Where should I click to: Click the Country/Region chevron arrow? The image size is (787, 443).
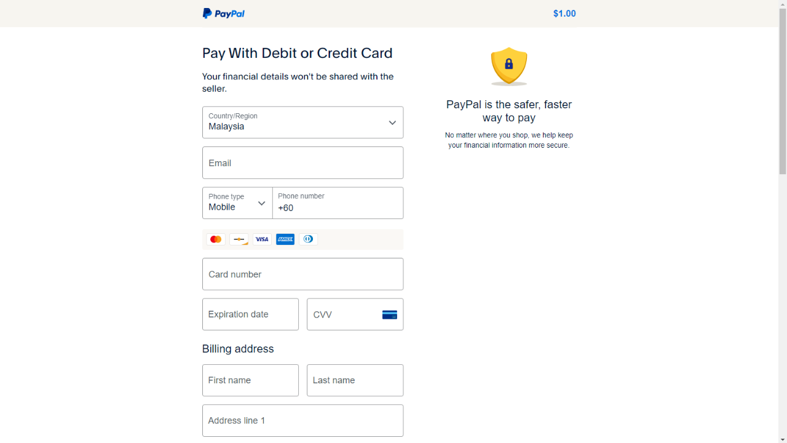click(x=392, y=123)
